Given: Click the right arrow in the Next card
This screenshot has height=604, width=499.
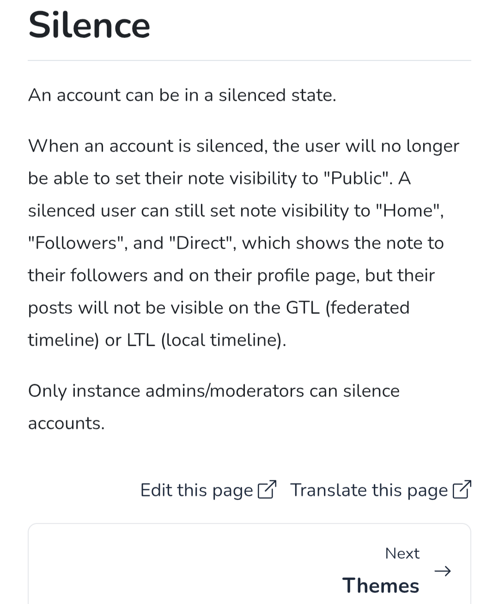Looking at the screenshot, I should 443,572.
